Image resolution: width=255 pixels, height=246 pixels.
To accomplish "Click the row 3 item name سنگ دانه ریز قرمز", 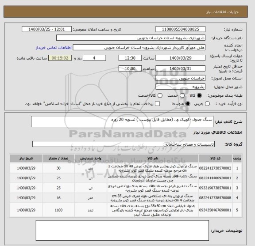I will [x=153, y=188].
